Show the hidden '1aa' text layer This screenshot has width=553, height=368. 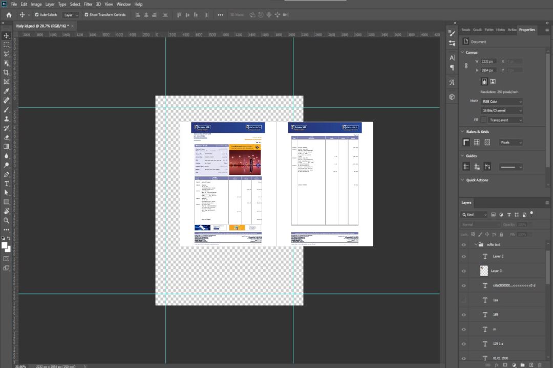point(464,300)
